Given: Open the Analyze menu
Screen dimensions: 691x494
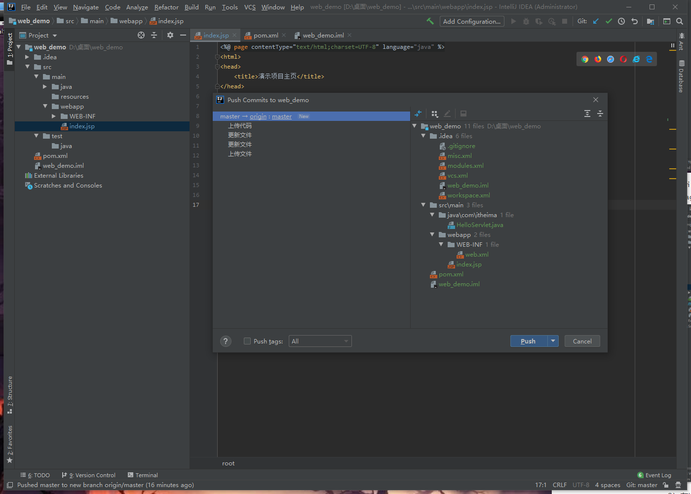Looking at the screenshot, I should (x=137, y=7).
